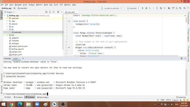
Task: Open the VCS menu
Action: coord(61,5)
